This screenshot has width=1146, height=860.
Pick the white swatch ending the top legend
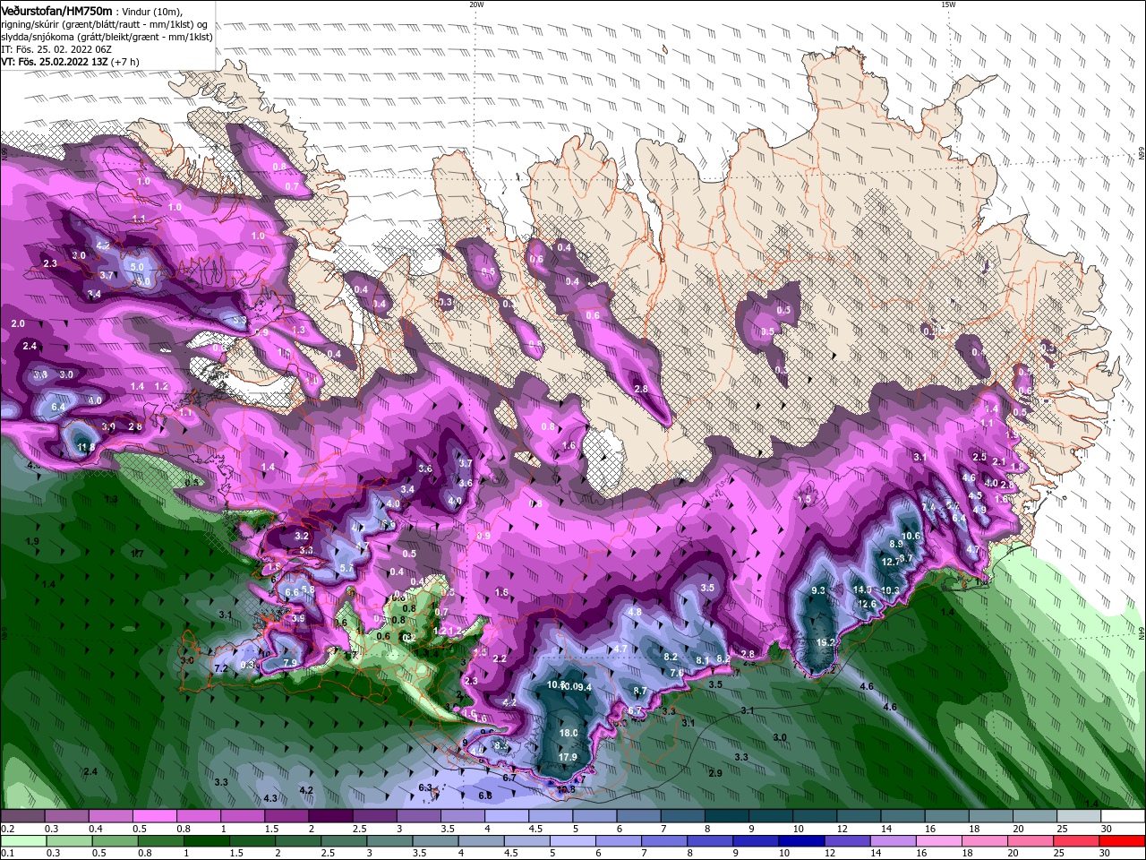(1124, 816)
